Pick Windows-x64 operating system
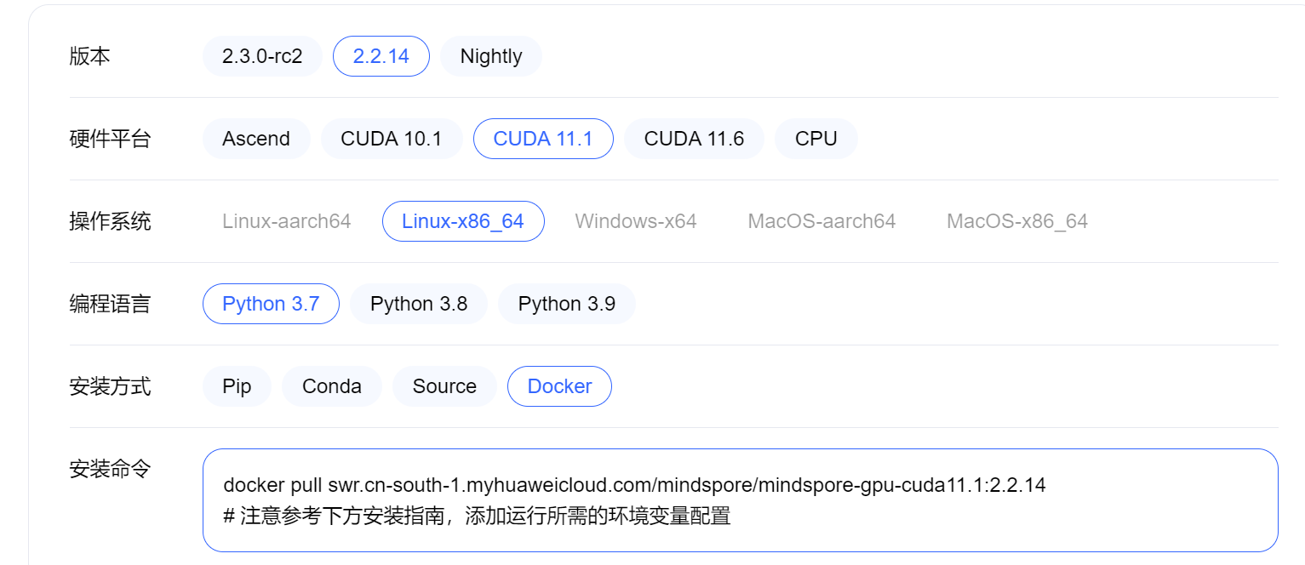This screenshot has width=1305, height=565. click(x=636, y=220)
